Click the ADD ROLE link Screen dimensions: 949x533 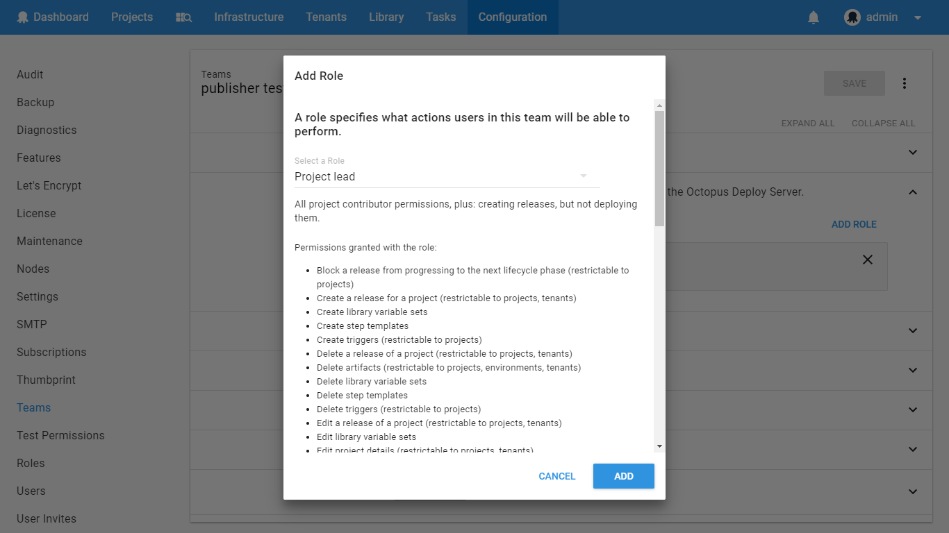(x=854, y=223)
